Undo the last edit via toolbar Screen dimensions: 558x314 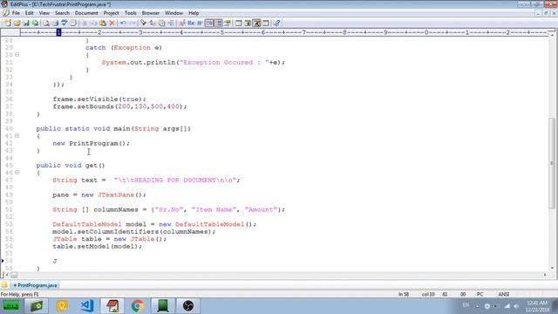pyautogui.click(x=123, y=24)
